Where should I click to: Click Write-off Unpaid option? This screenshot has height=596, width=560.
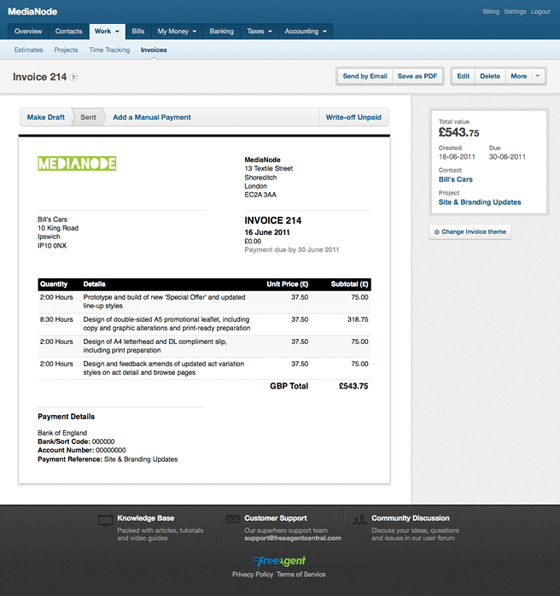(x=353, y=117)
